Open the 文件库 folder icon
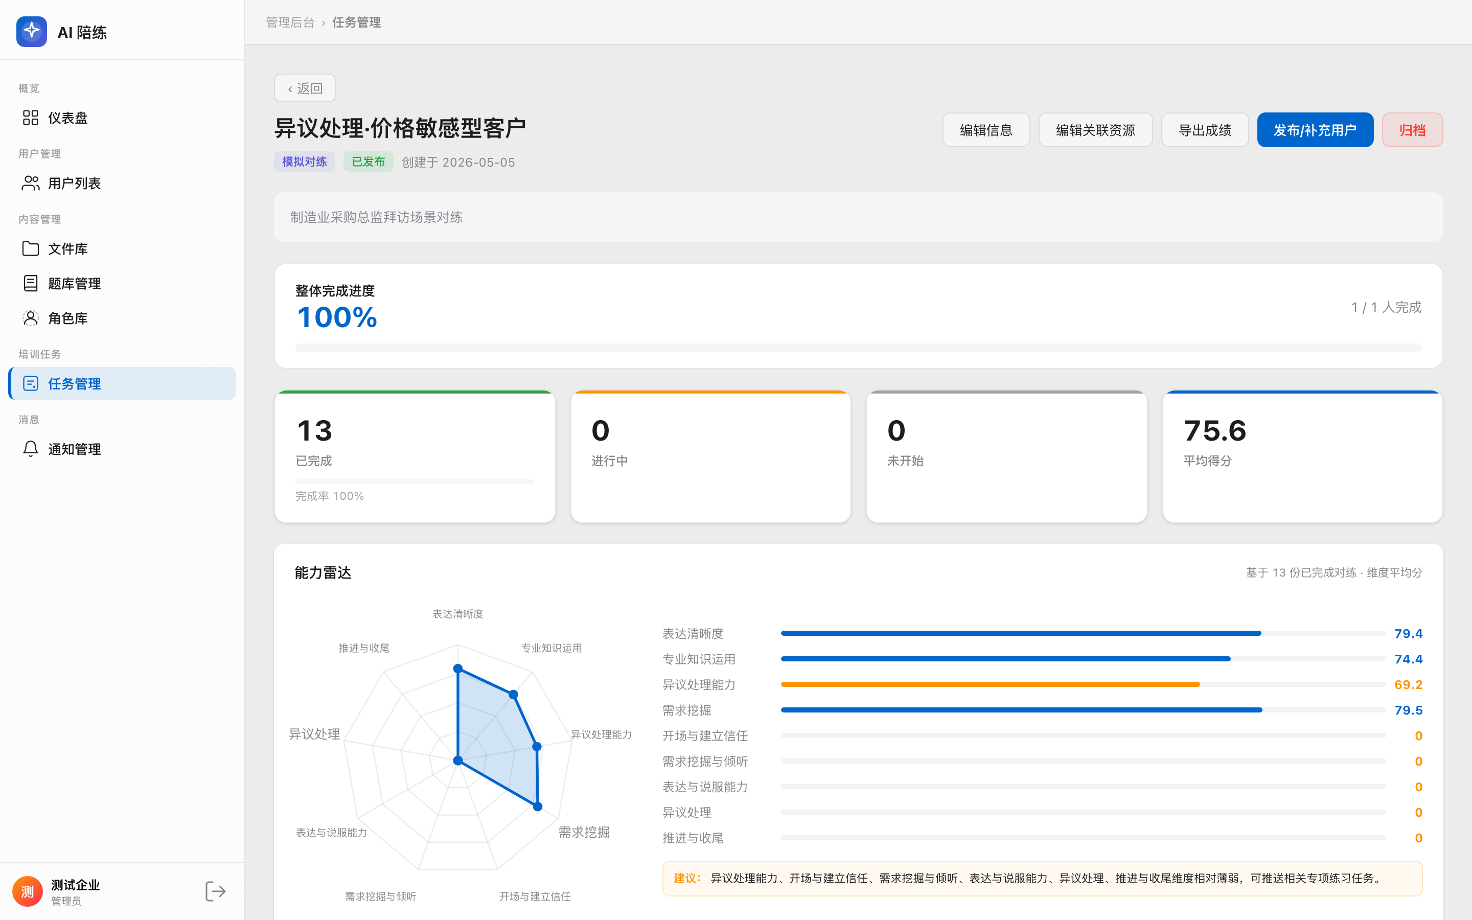 31,248
